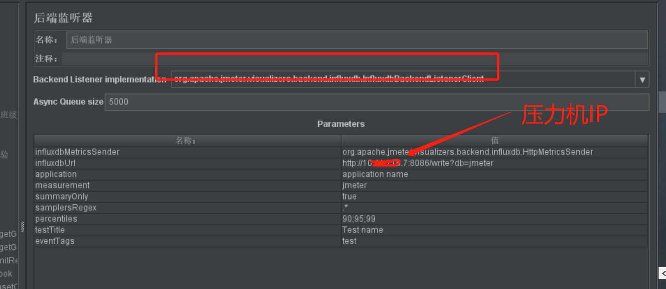This screenshot has height=289, width=666.
Task: Click the Async Queue size field
Action: tap(377, 102)
